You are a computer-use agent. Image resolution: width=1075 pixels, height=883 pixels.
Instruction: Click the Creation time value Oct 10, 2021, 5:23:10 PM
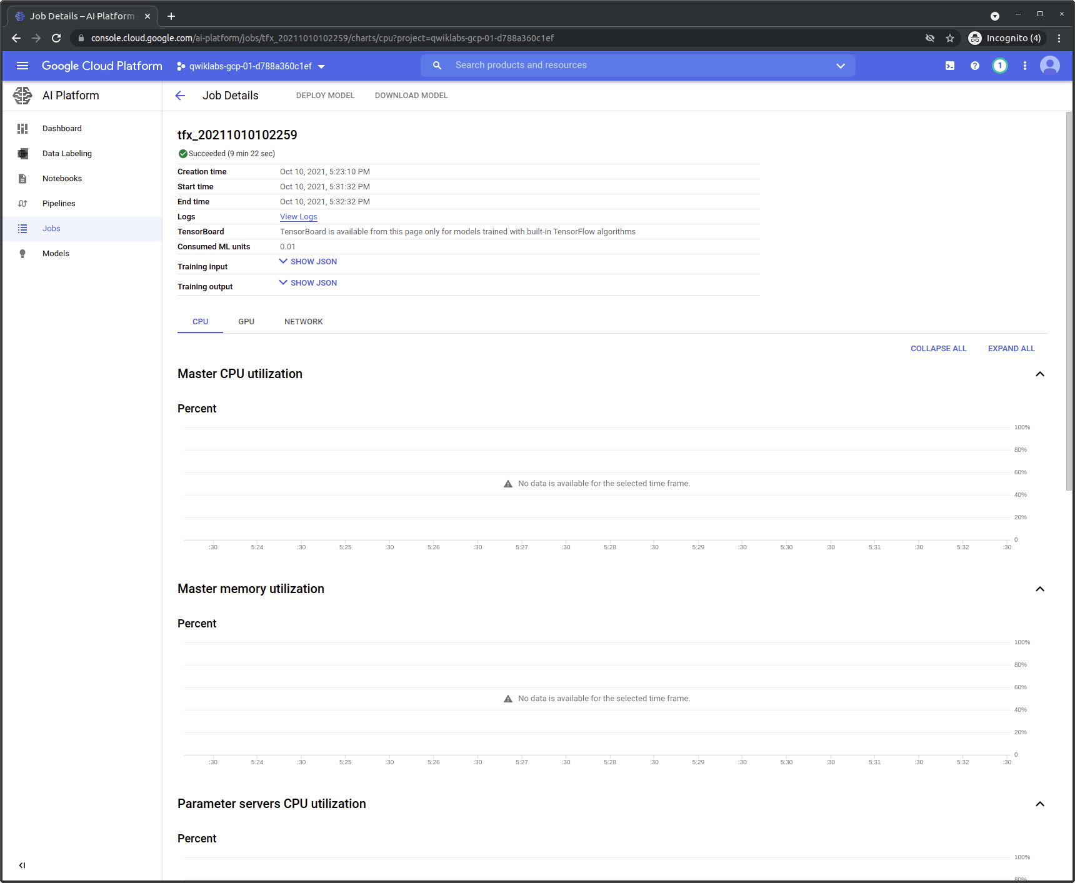[x=325, y=172]
